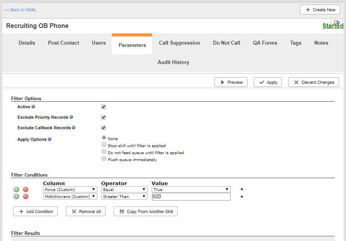
Task: Open the Do Not Call tab
Action: pyautogui.click(x=227, y=43)
